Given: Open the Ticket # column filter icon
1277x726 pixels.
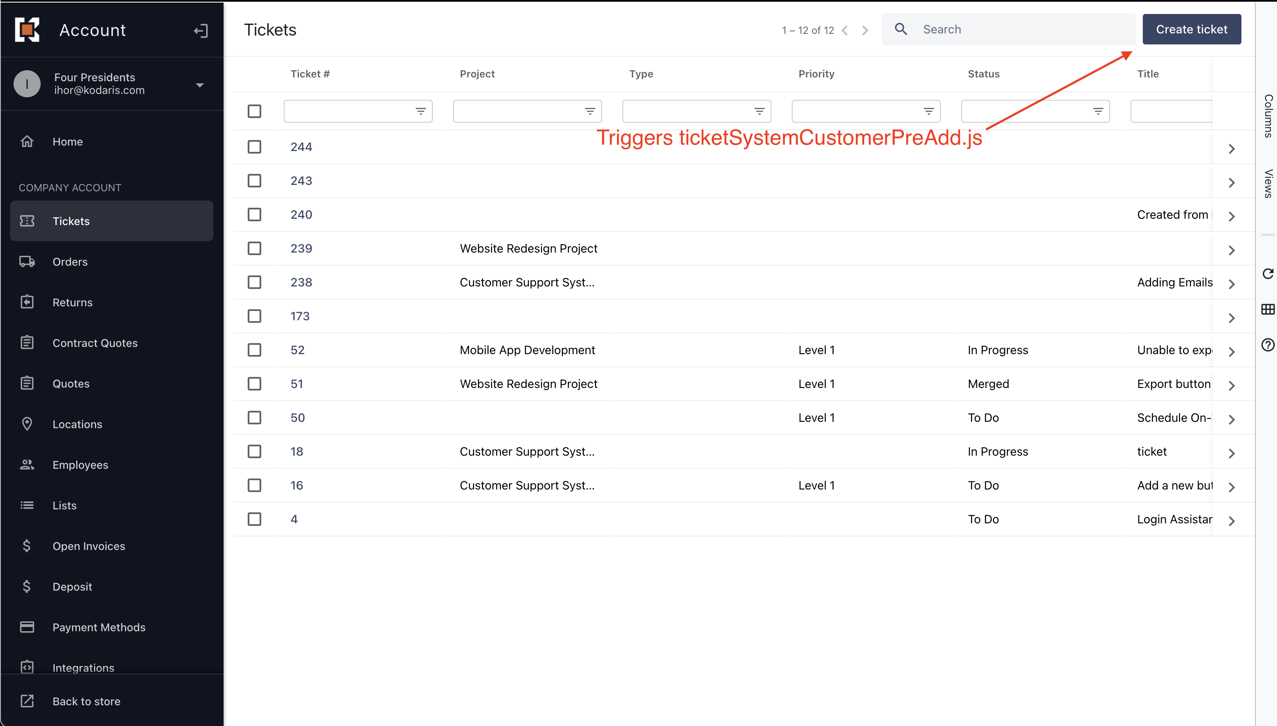Looking at the screenshot, I should 421,111.
